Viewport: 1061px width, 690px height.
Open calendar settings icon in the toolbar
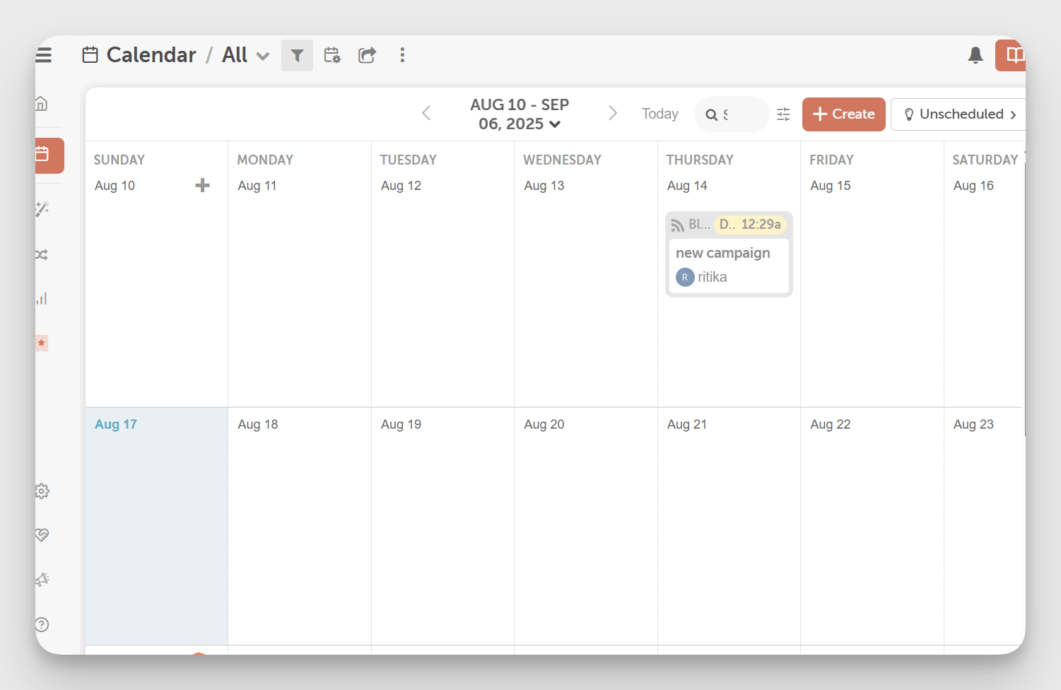pyautogui.click(x=332, y=55)
